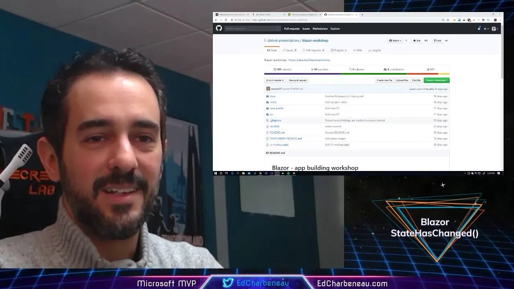Open the .gitignore file

tap(275, 120)
